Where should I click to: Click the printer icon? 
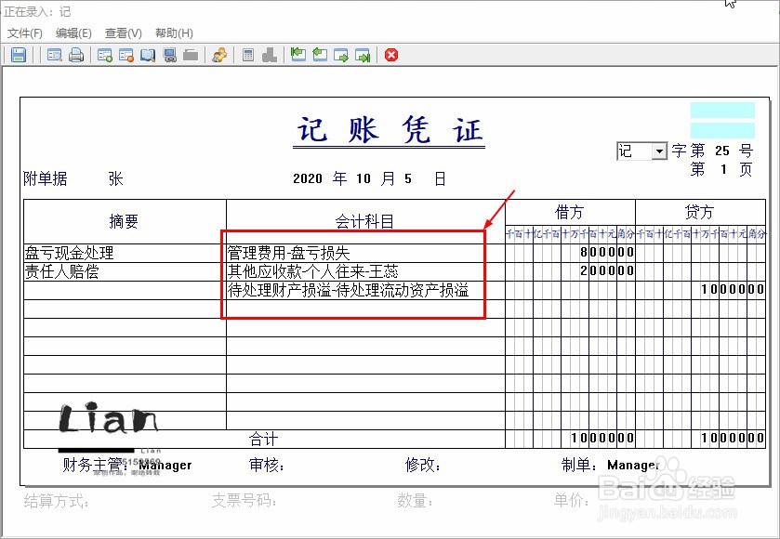(76, 55)
